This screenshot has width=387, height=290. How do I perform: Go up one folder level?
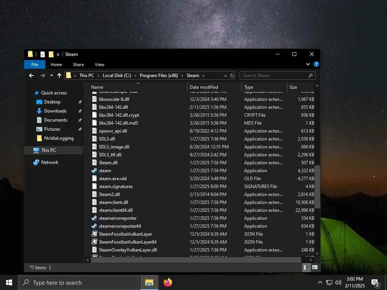(59, 76)
